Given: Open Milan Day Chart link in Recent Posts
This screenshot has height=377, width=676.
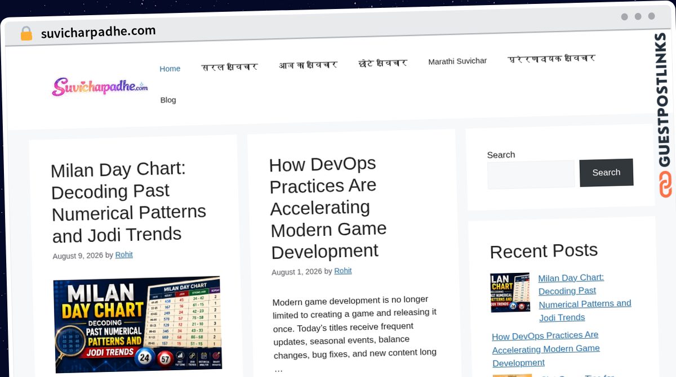Looking at the screenshot, I should [x=585, y=297].
